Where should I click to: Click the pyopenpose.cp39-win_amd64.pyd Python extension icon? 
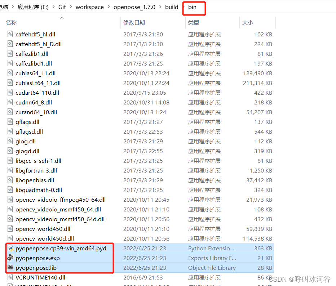[x=10, y=248]
